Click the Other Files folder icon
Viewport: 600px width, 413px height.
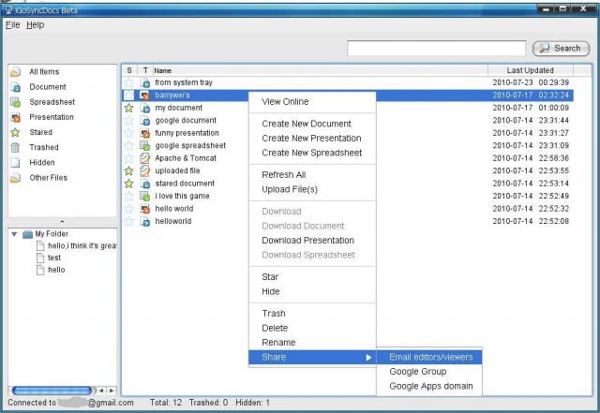[x=15, y=178]
